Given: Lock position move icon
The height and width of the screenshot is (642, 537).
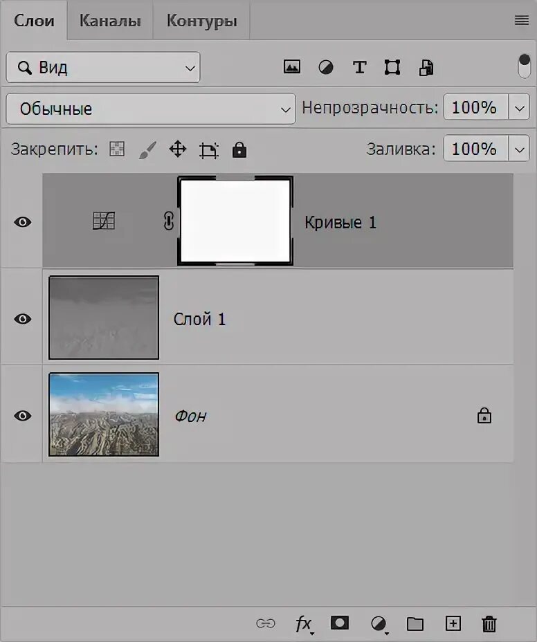Looking at the screenshot, I should [x=178, y=149].
